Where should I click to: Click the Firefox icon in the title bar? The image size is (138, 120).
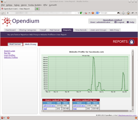tap(2, 2)
